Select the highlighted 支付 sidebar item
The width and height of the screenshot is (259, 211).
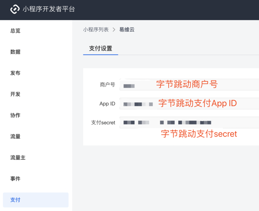pos(36,200)
